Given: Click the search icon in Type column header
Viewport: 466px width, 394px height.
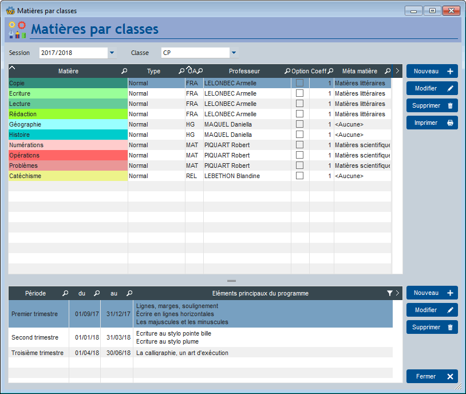Looking at the screenshot, I should pyautogui.click(x=181, y=71).
